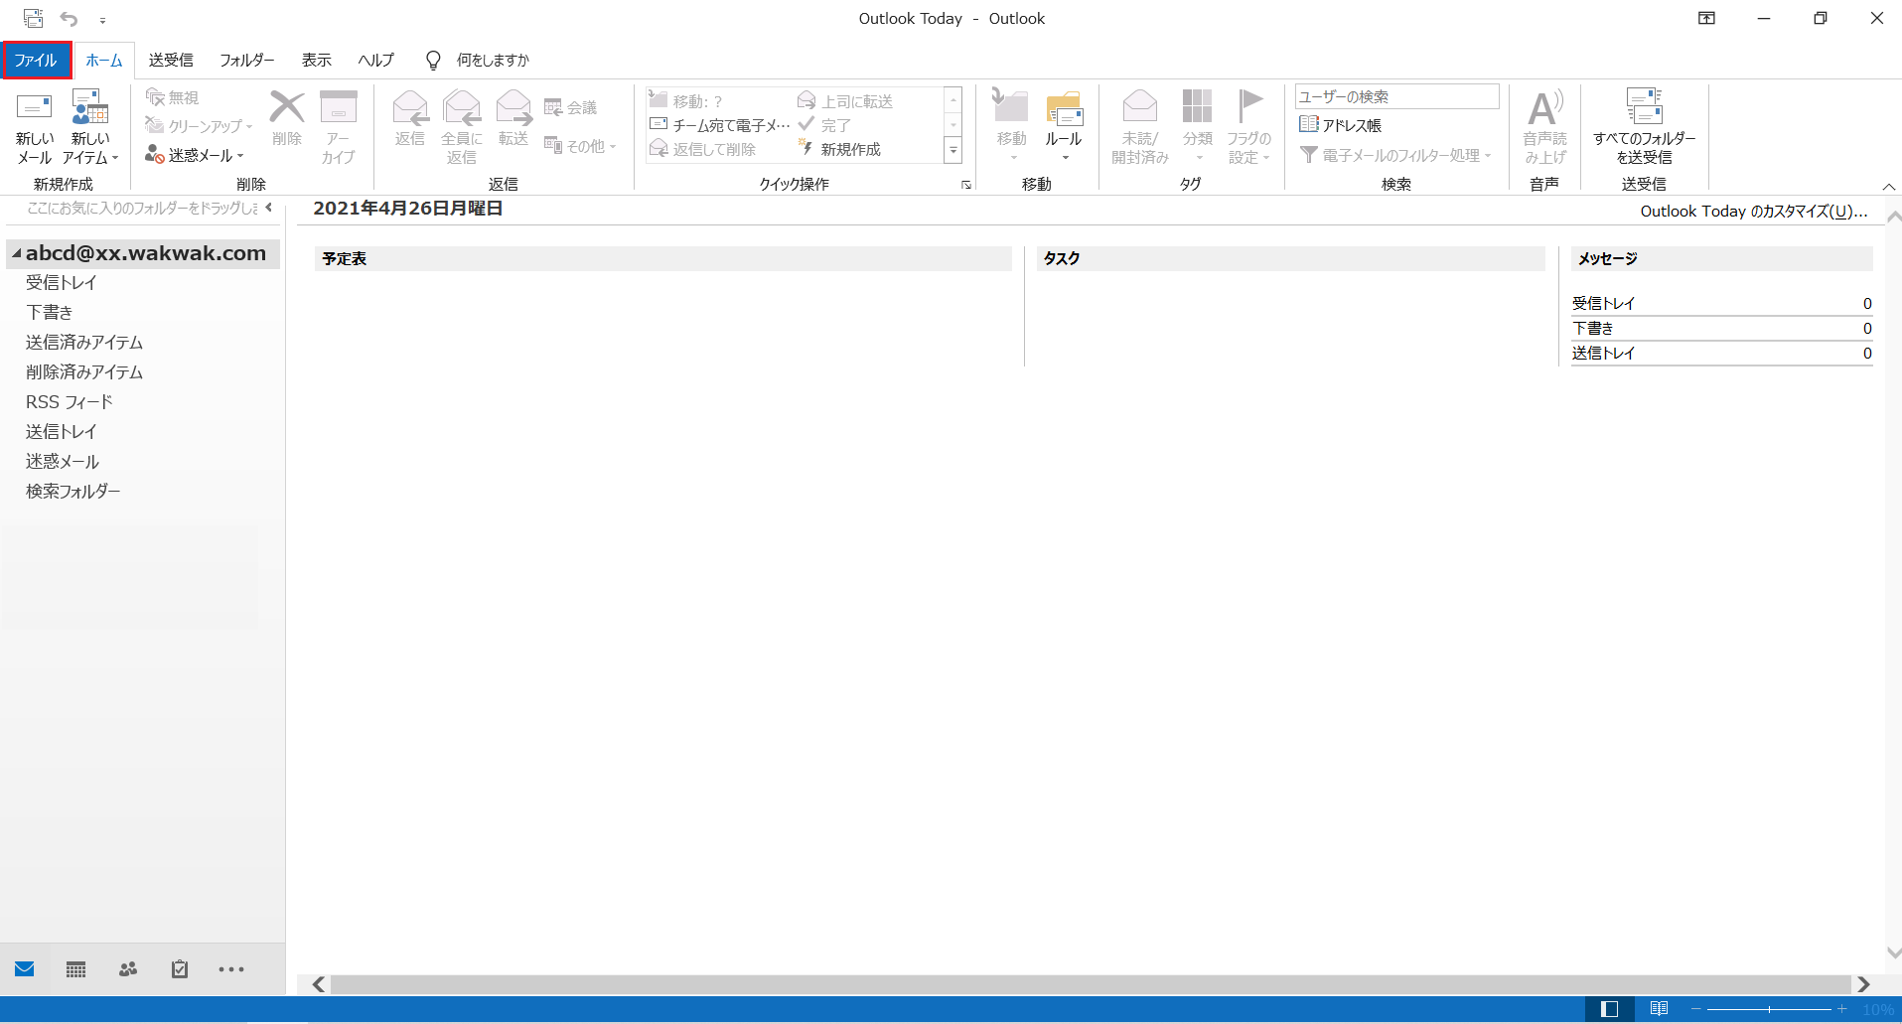Click the 無視 (ignore) icon
The image size is (1902, 1024).
point(155,97)
